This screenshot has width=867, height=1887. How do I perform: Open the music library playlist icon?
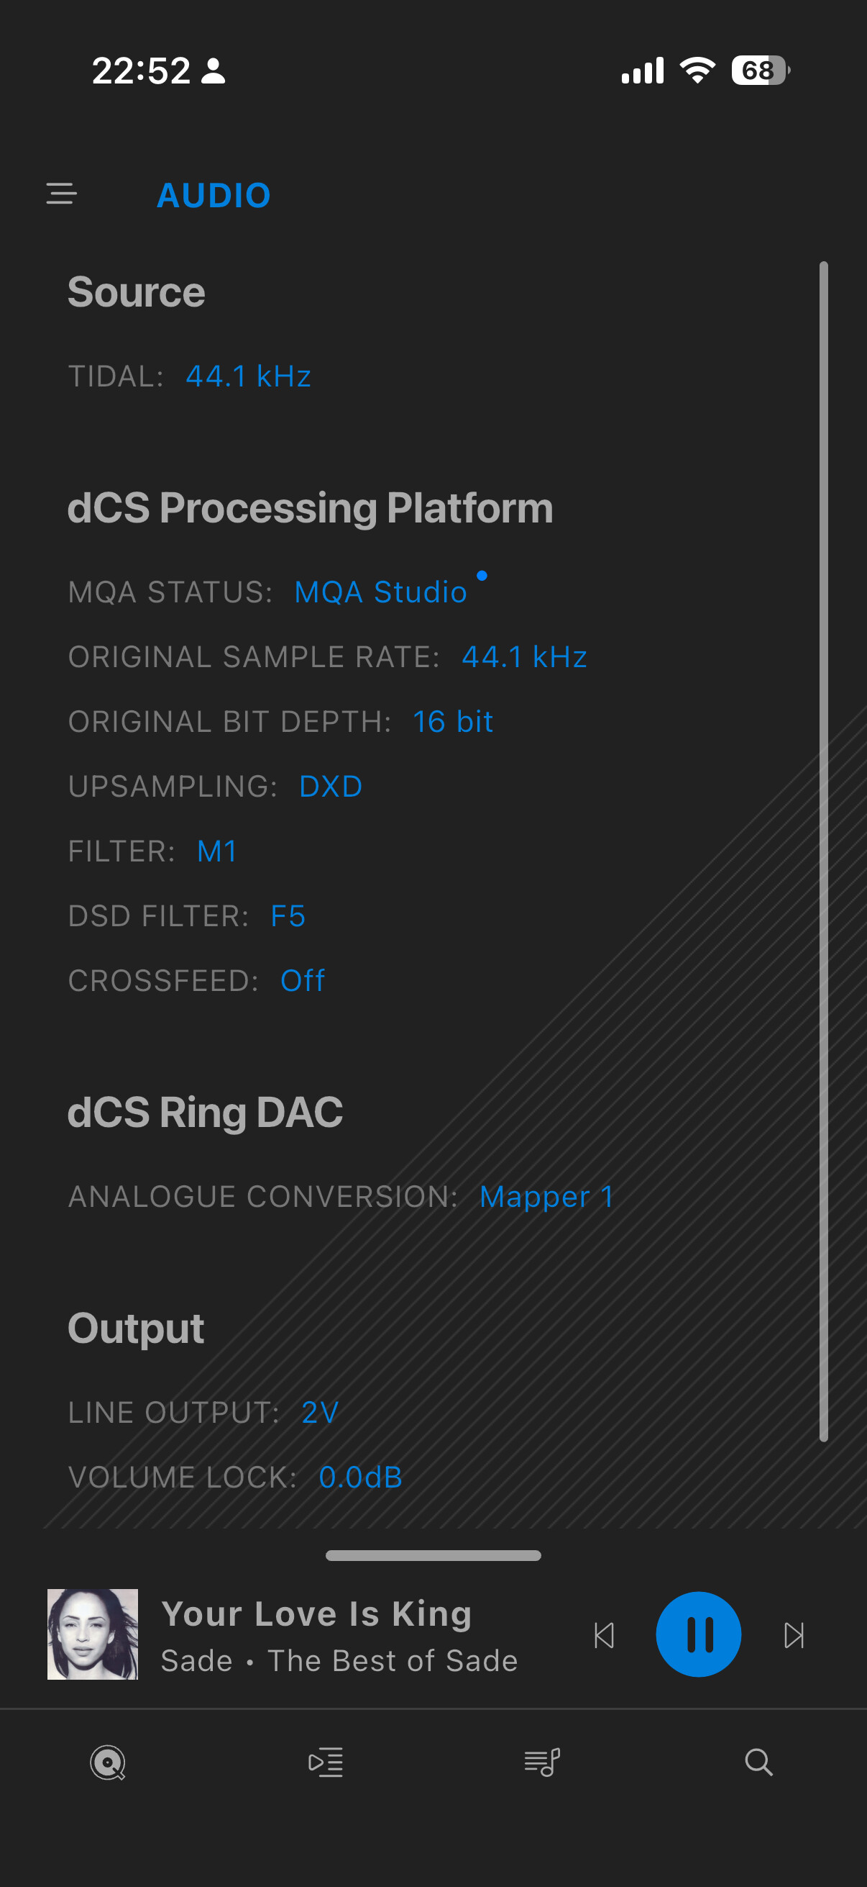(x=542, y=1762)
